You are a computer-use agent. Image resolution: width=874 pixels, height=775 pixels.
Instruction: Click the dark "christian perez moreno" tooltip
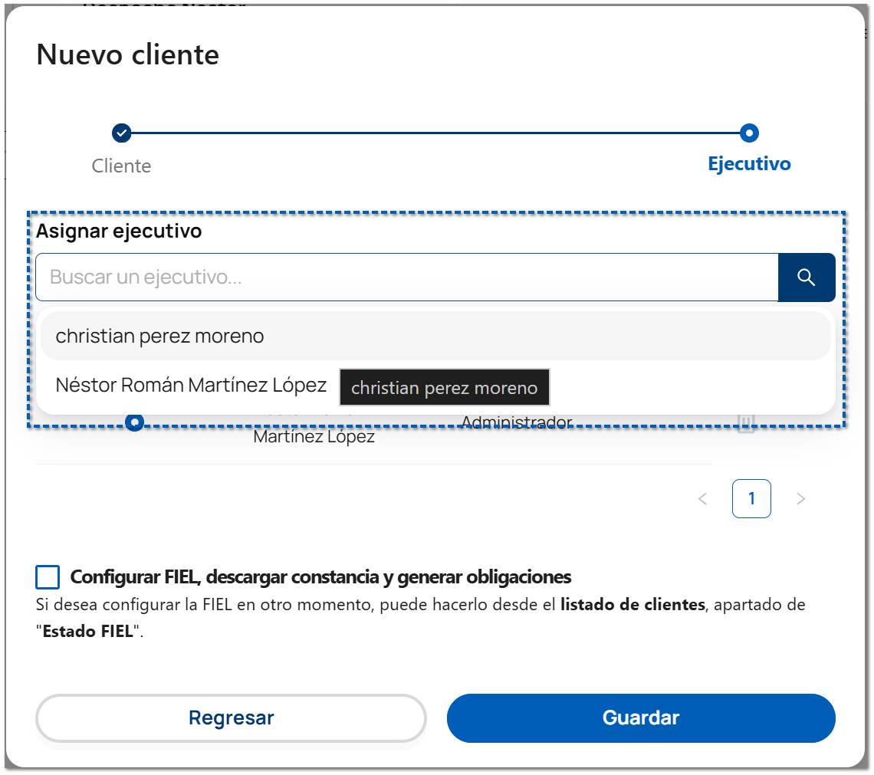pos(444,388)
